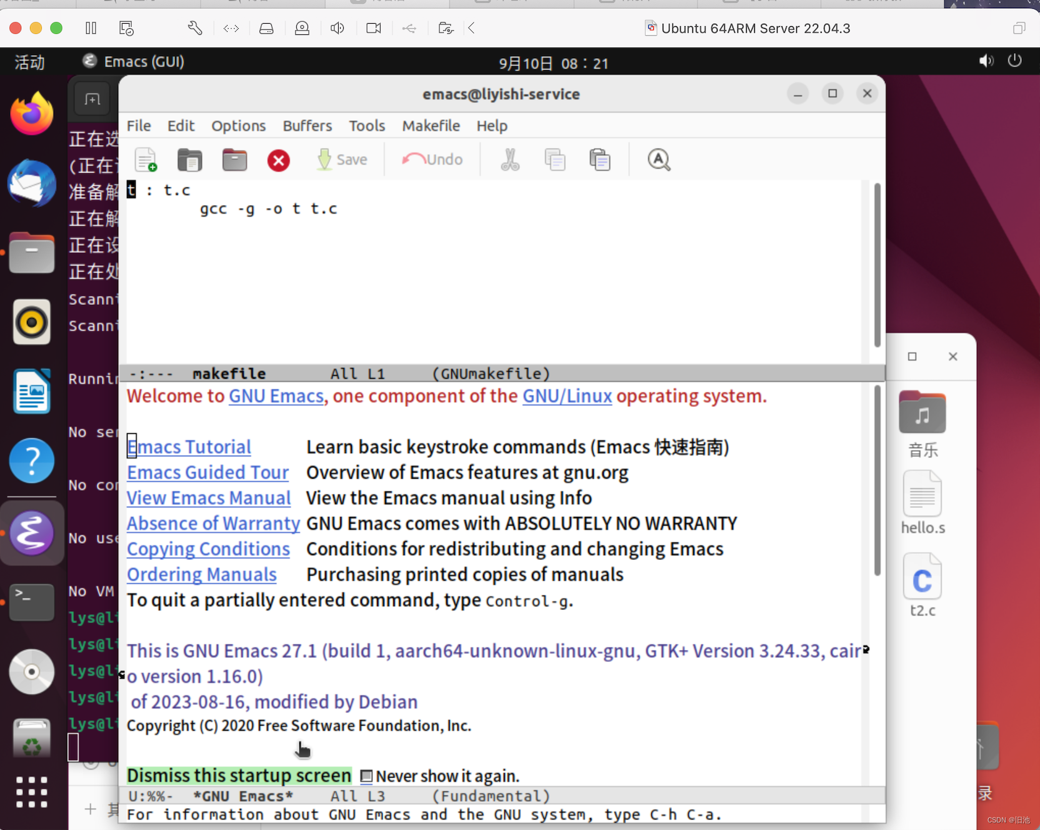Click the Ordering Manuals link
The image size is (1040, 830).
[201, 574]
